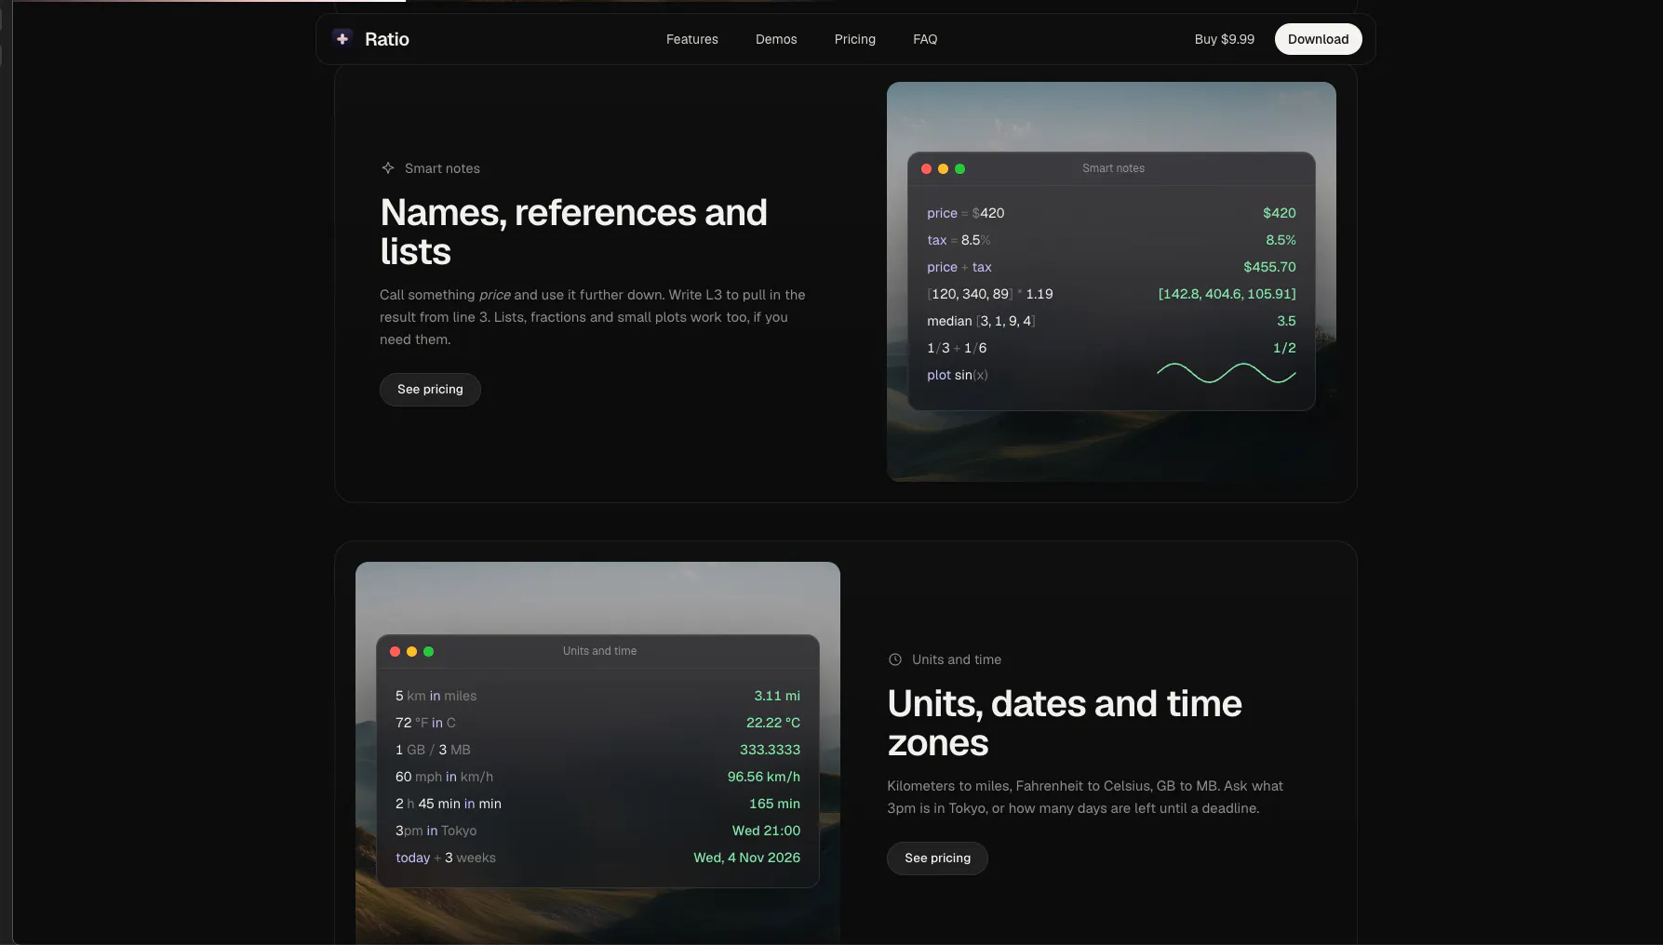Click the clock icon beside Units and time label
The width and height of the screenshot is (1663, 945).
tap(895, 659)
